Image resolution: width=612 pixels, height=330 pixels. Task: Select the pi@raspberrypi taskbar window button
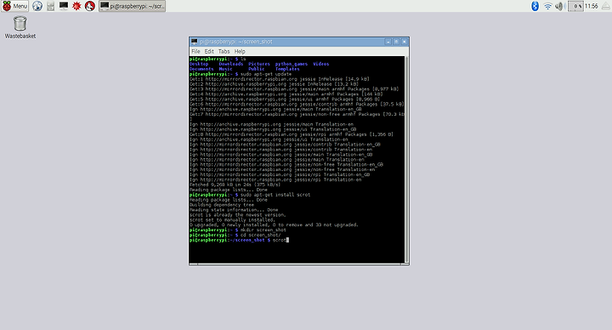[x=132, y=6]
